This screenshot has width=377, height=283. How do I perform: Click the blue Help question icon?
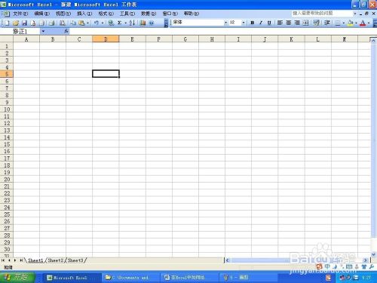152,23
